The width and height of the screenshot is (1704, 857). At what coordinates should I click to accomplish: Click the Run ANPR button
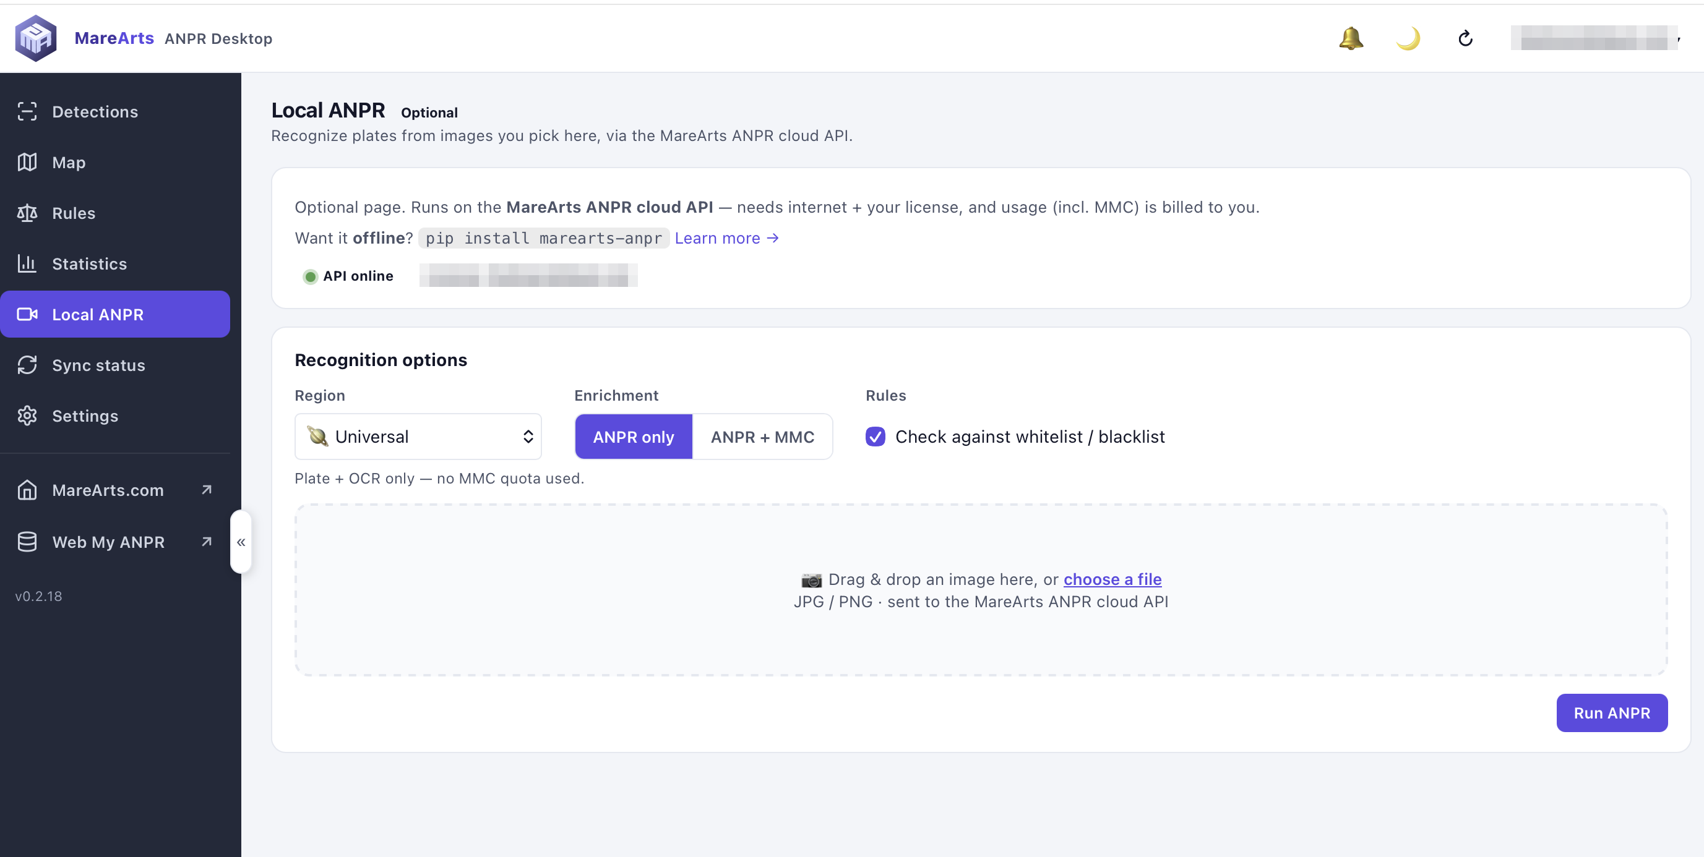1612,713
